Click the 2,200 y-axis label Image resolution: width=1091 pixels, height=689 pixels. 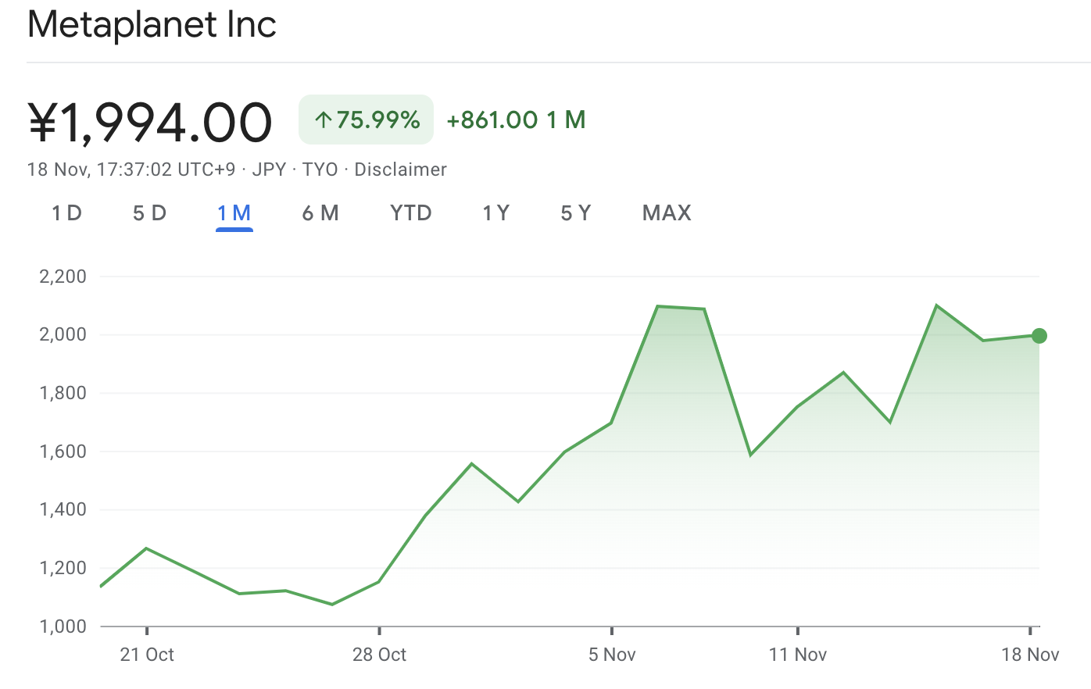pyautogui.click(x=63, y=277)
